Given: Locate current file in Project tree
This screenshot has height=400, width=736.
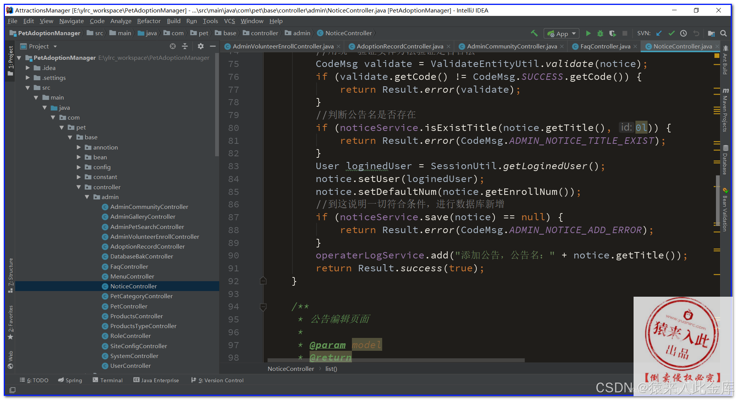Looking at the screenshot, I should click(x=173, y=46).
